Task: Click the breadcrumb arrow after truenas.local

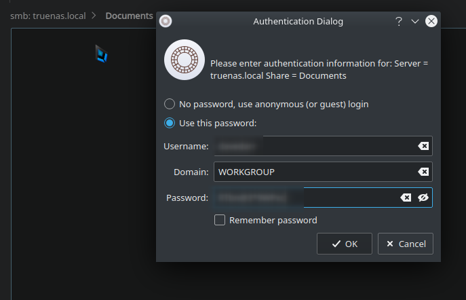Action: click(94, 16)
